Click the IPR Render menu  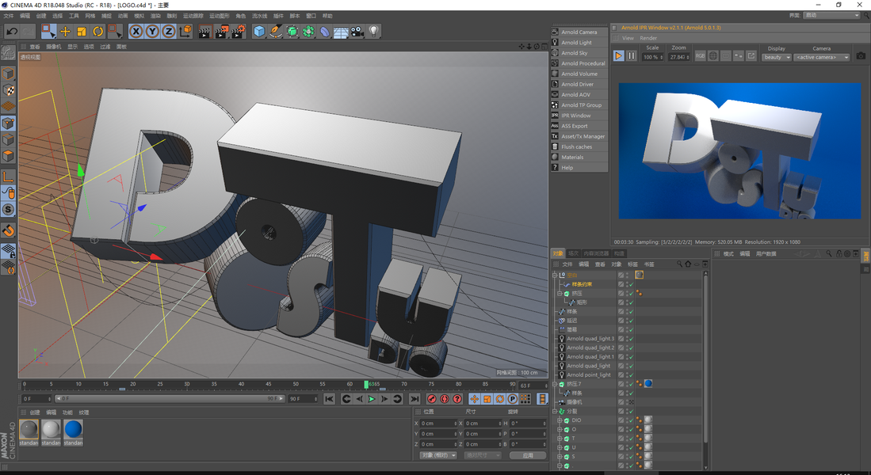coord(648,38)
